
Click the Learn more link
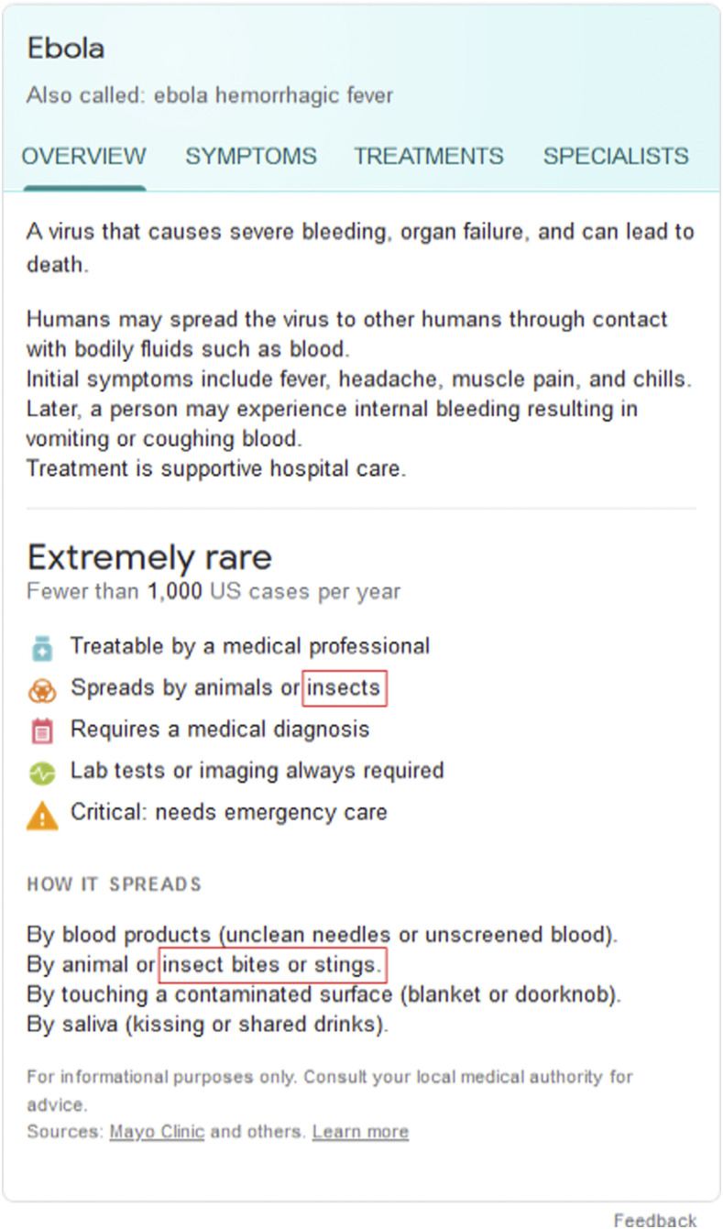[360, 1132]
